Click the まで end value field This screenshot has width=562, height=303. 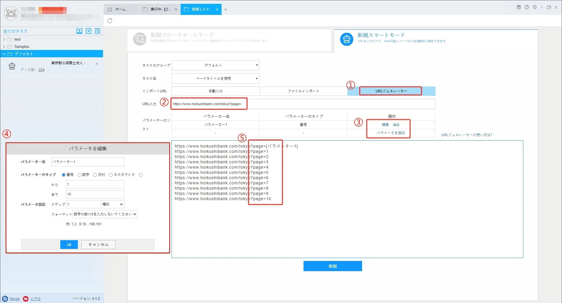pyautogui.click(x=95, y=194)
